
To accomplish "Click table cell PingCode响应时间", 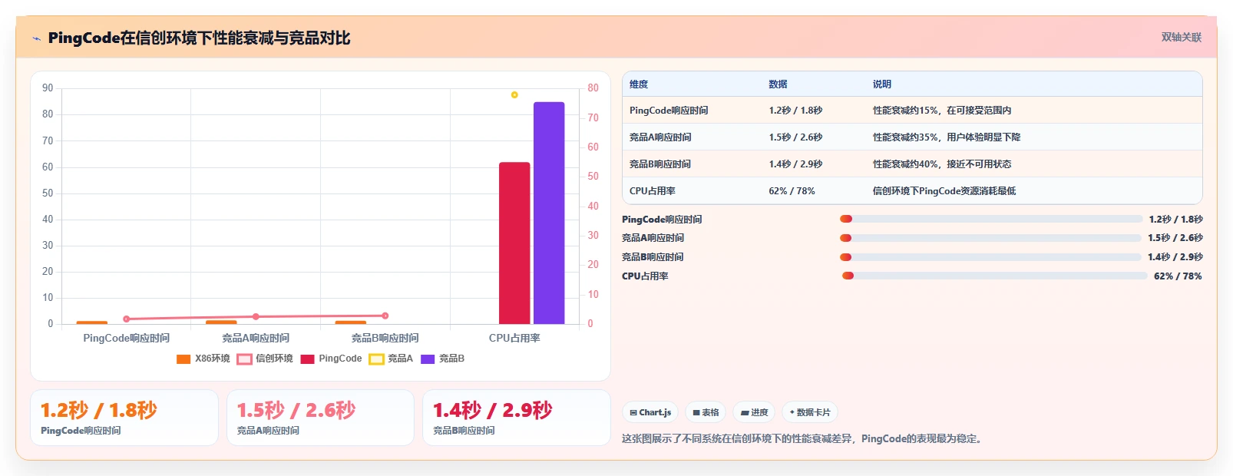I will [669, 111].
